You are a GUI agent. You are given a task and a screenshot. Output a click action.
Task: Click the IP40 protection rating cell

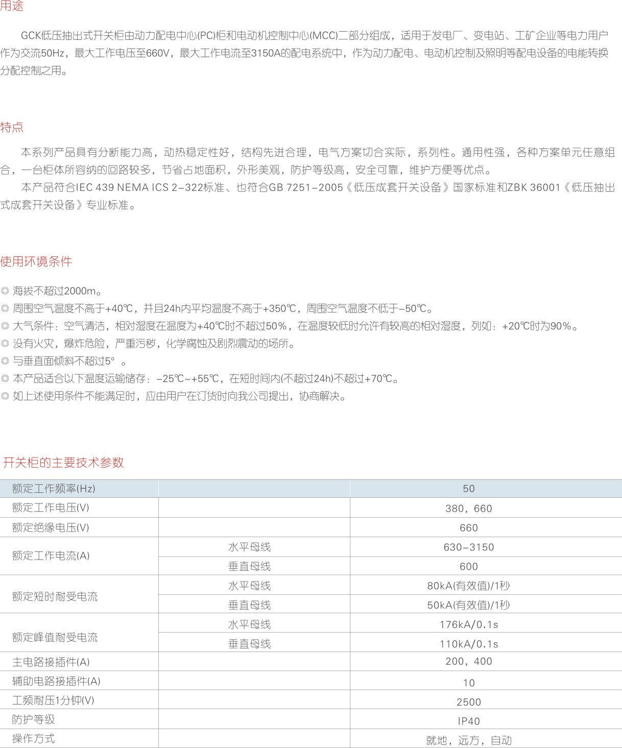tap(468, 721)
